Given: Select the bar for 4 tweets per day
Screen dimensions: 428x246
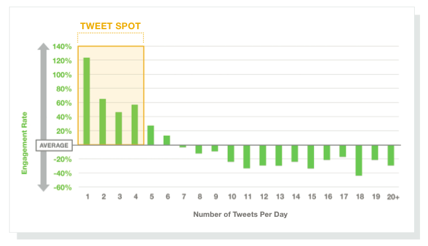Looking at the screenshot, I should [x=134, y=125].
